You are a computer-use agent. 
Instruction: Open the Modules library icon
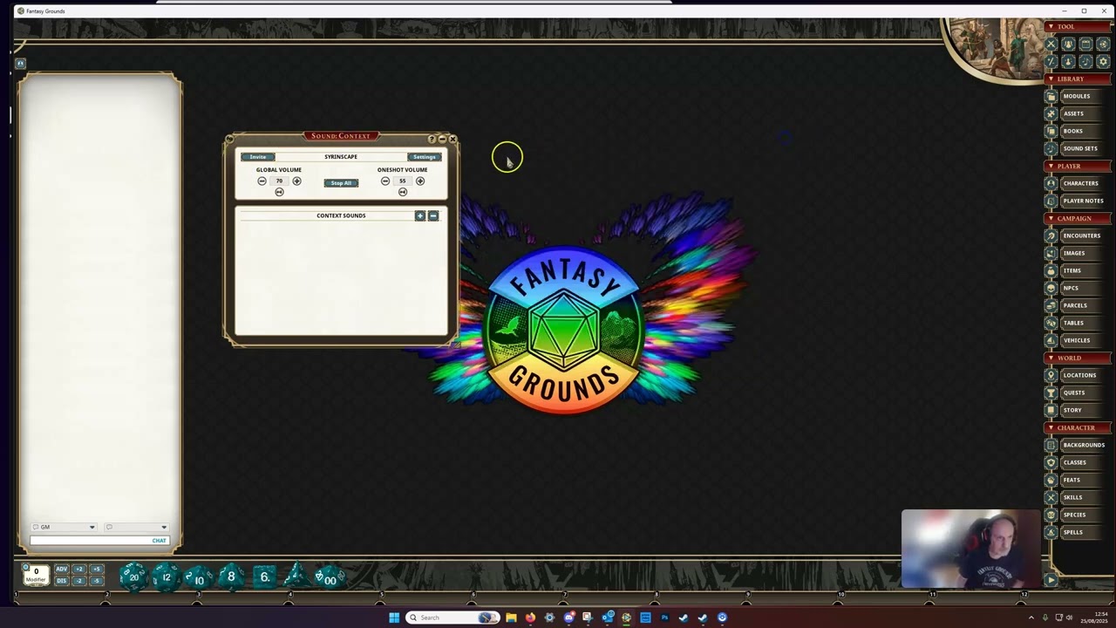[1051, 96]
